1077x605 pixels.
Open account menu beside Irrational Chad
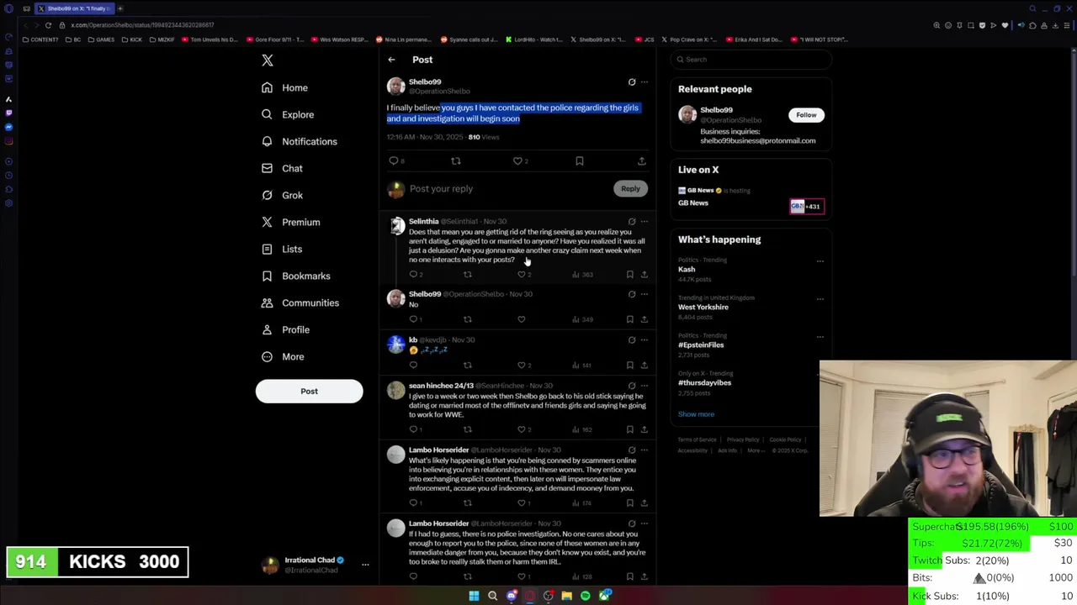pyautogui.click(x=365, y=565)
